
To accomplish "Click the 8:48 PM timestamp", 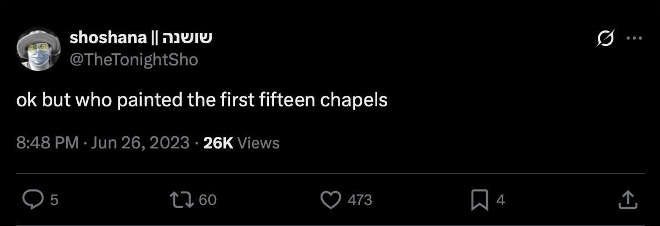I will pos(47,143).
